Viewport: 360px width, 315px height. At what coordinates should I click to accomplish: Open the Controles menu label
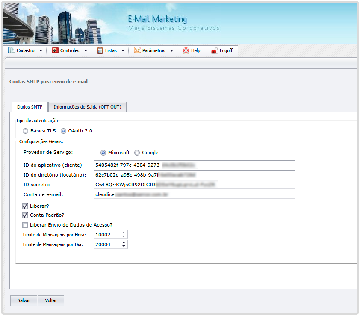click(70, 50)
